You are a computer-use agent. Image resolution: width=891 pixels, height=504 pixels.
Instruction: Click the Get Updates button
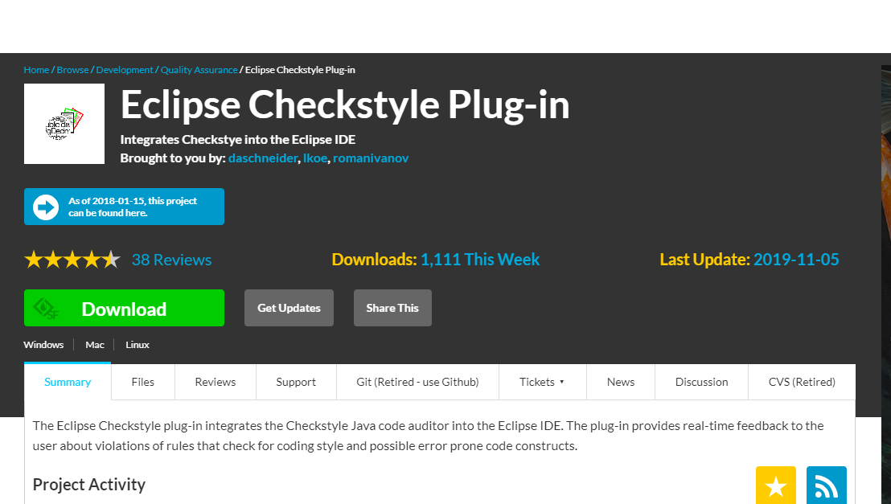pyautogui.click(x=289, y=308)
